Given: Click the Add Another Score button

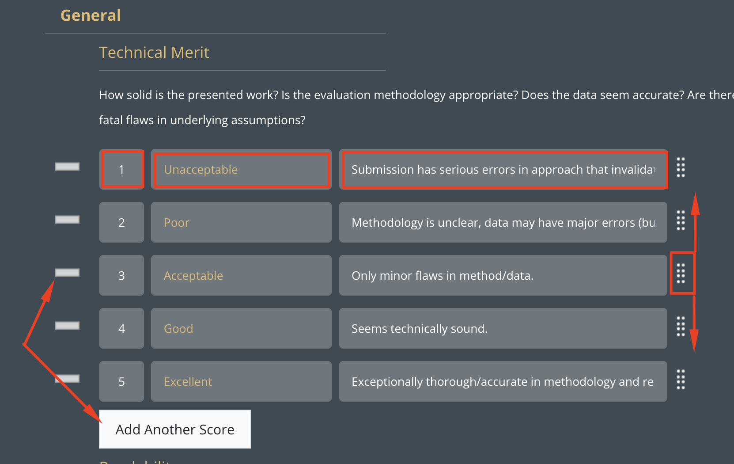Looking at the screenshot, I should coord(175,429).
